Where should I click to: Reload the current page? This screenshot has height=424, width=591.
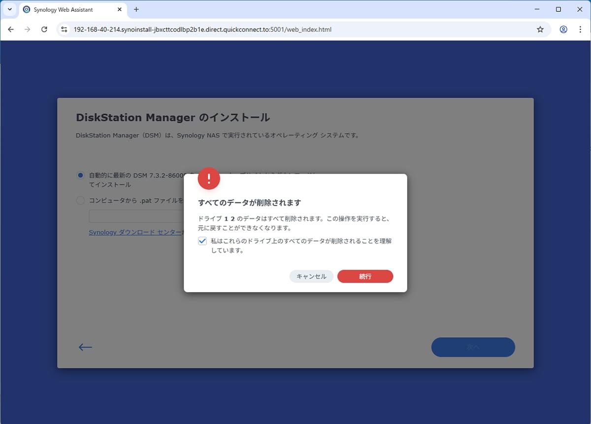44,30
